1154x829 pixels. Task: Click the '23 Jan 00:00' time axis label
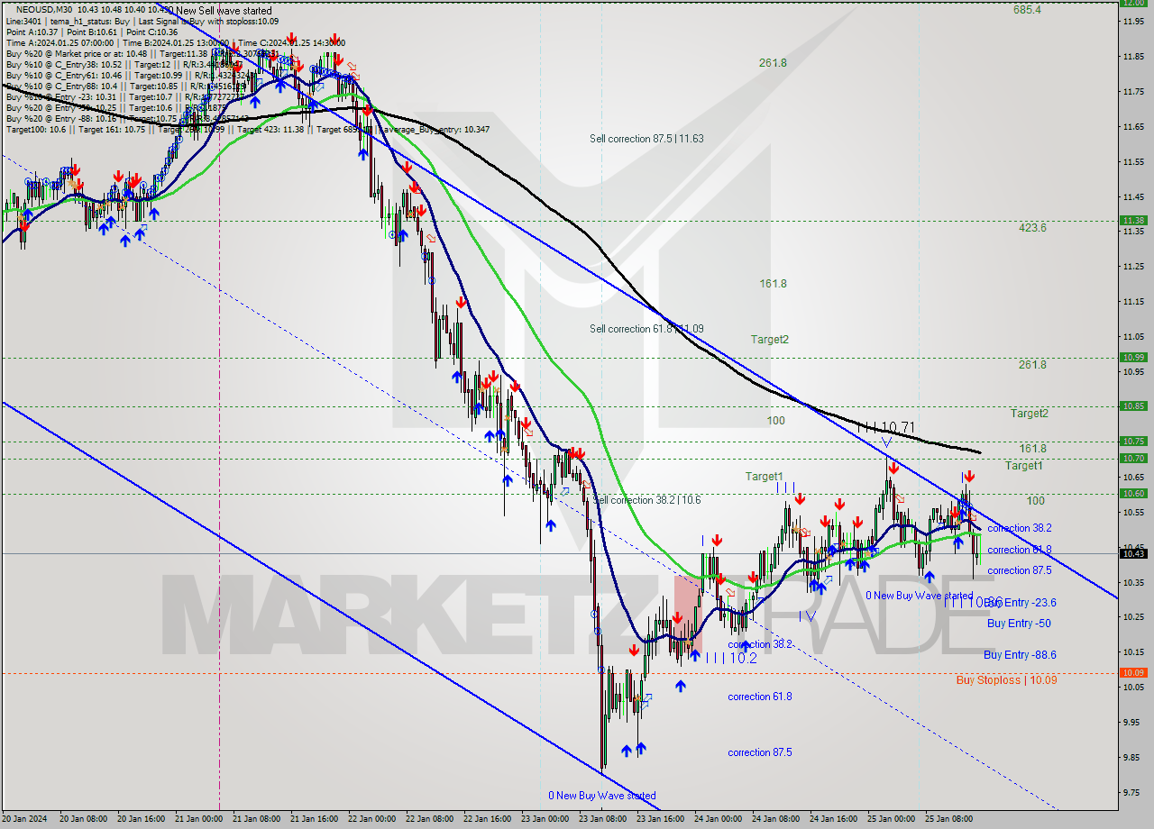546,819
